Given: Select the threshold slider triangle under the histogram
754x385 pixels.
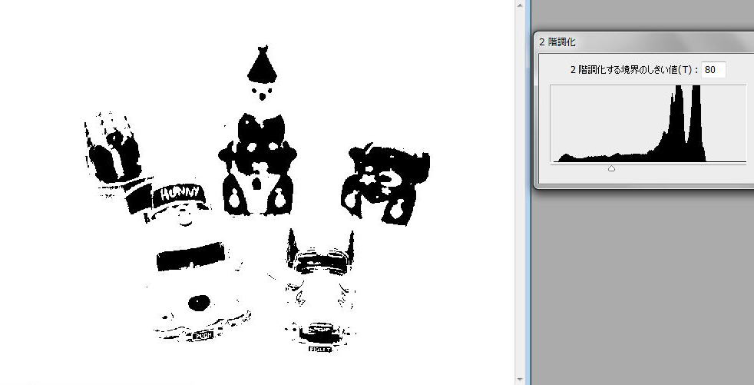Looking at the screenshot, I should [612, 168].
